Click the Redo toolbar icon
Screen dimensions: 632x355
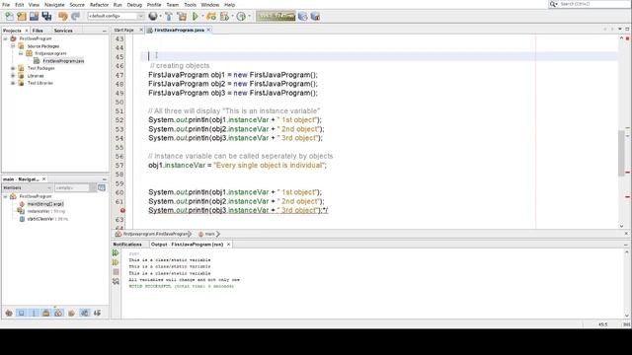[75, 16]
